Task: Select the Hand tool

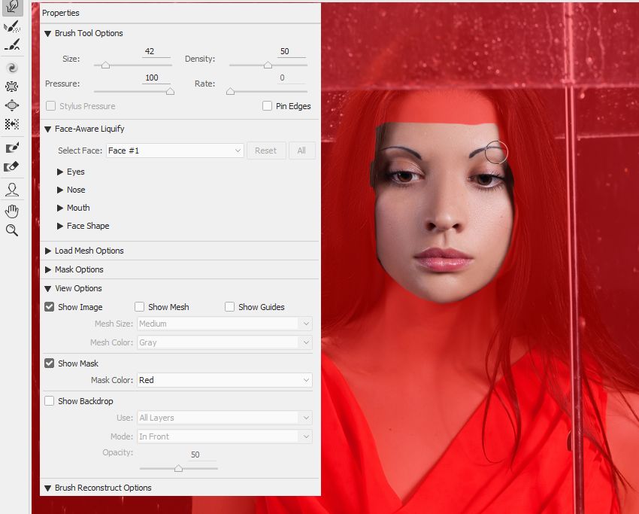Action: coord(12,211)
